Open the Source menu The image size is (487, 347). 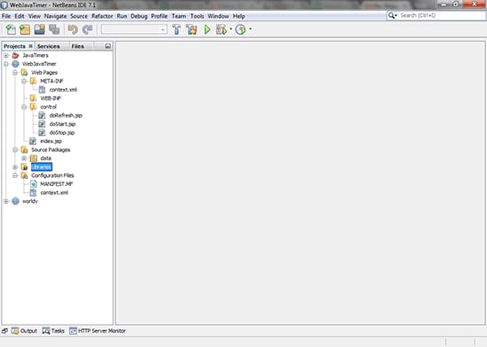[x=79, y=16]
